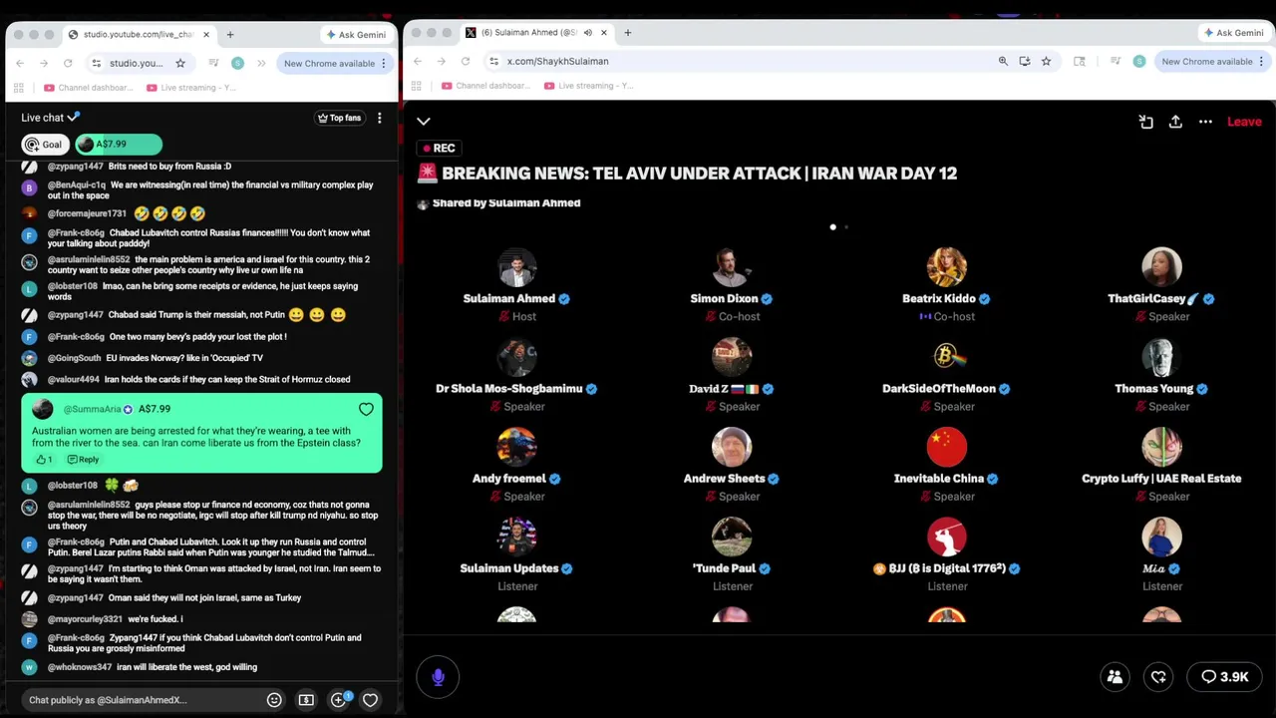Mute audio on the X tab

pos(588,33)
